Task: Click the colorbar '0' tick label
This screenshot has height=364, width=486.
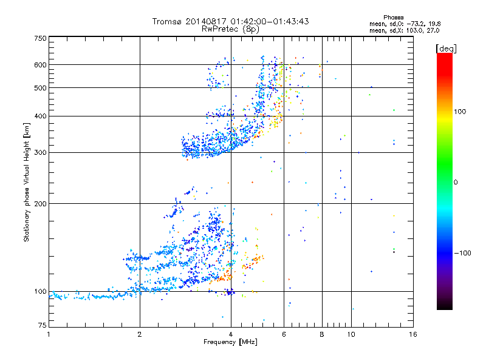Action: pos(456,183)
